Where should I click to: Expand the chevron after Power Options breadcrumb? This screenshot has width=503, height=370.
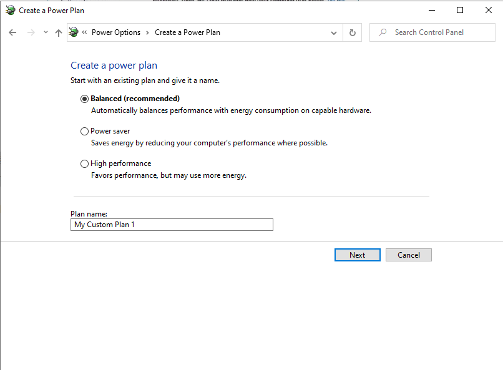pyautogui.click(x=148, y=32)
